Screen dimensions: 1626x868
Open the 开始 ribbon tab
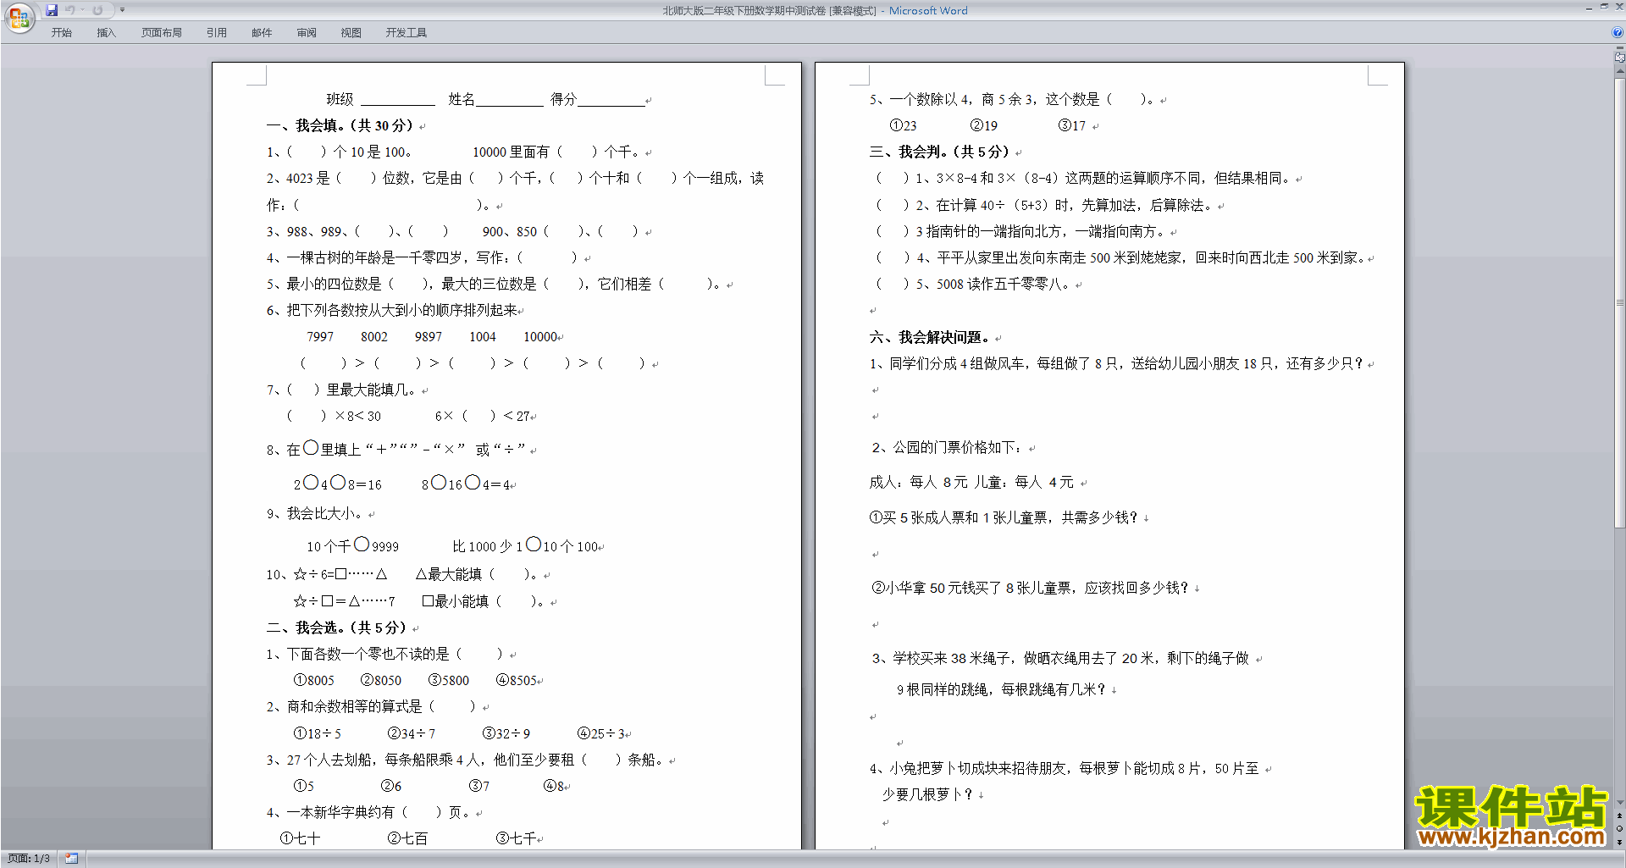point(61,33)
